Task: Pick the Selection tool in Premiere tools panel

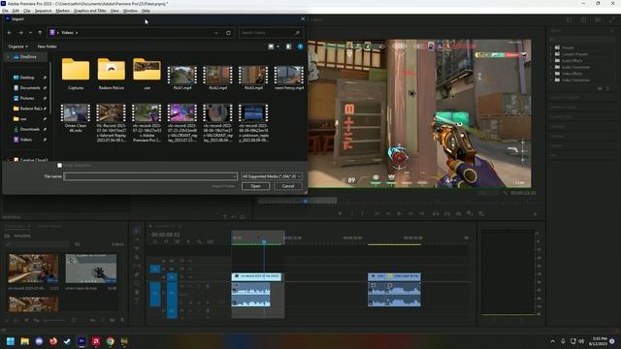Action: [x=136, y=231]
